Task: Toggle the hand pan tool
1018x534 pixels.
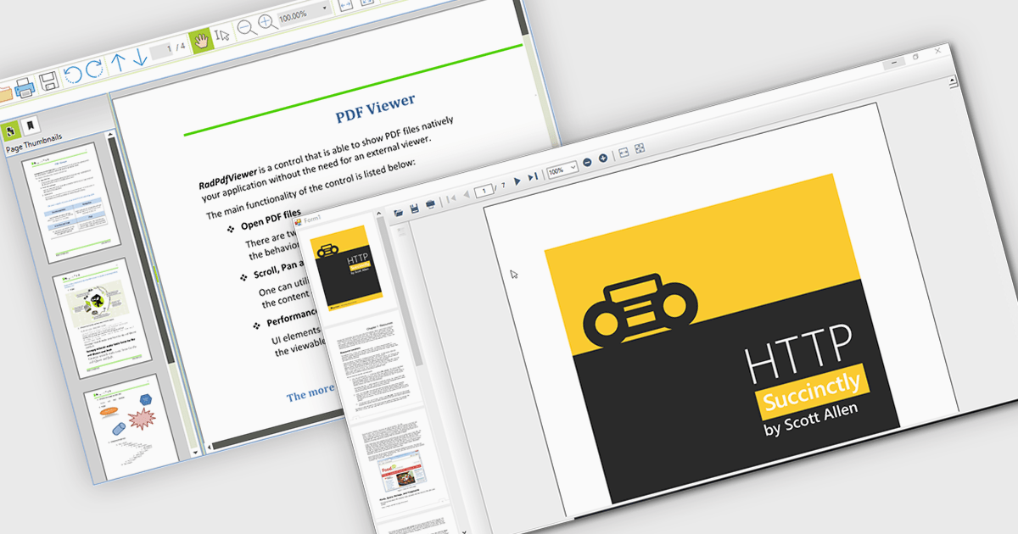Action: pyautogui.click(x=201, y=40)
